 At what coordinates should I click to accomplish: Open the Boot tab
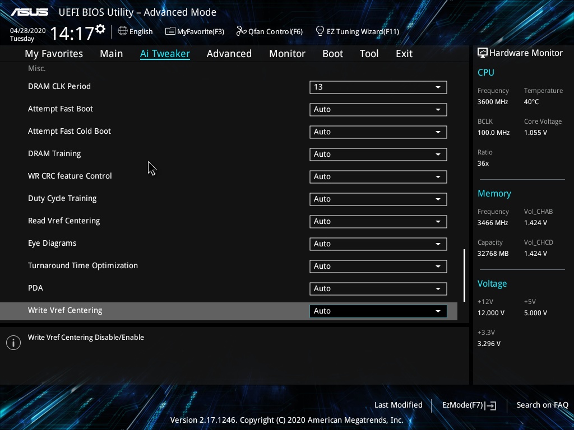tap(333, 53)
